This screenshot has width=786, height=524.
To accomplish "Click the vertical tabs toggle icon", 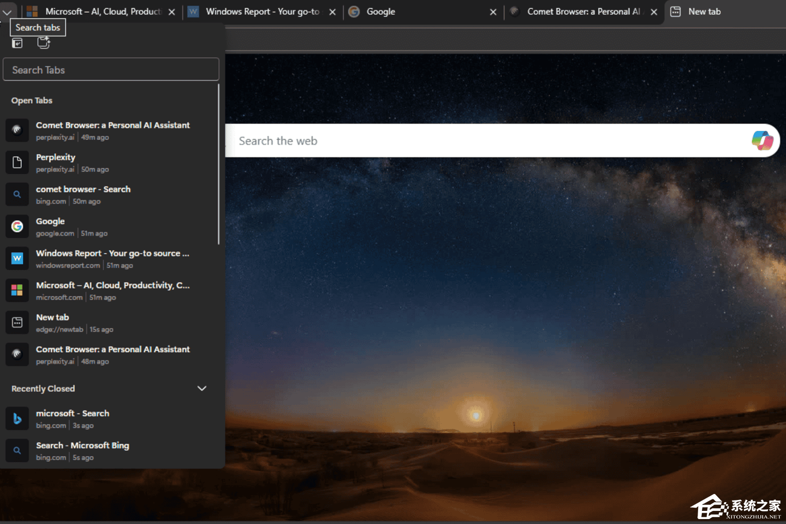I will click(x=17, y=43).
